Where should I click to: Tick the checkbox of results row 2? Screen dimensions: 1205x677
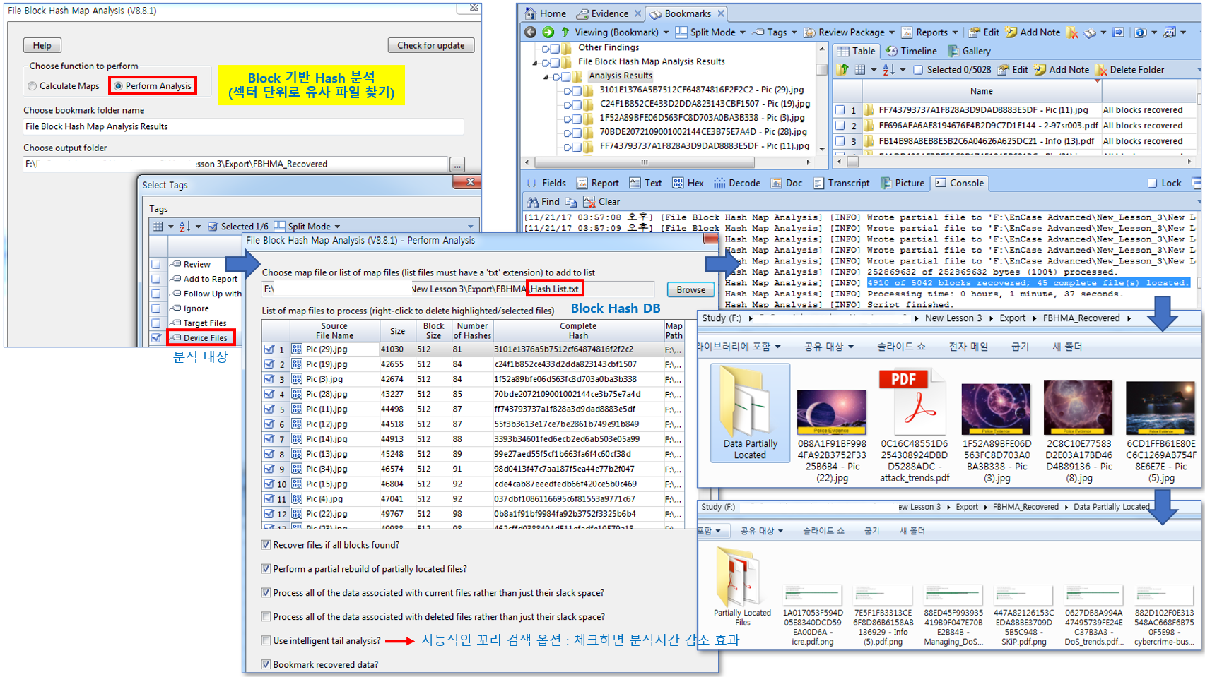[x=840, y=126]
